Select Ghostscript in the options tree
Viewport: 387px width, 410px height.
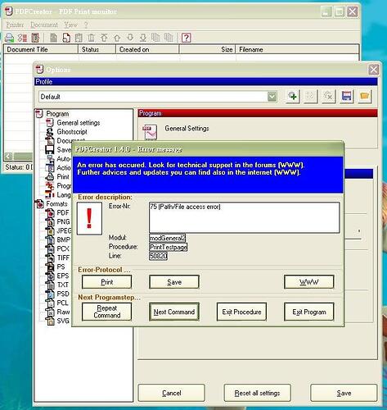(72, 132)
